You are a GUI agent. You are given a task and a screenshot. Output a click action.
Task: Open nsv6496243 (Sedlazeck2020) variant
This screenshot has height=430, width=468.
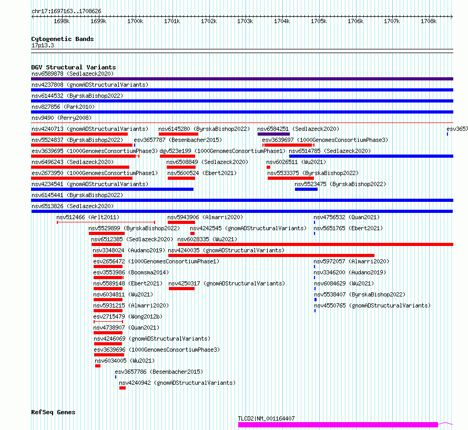[x=73, y=162]
